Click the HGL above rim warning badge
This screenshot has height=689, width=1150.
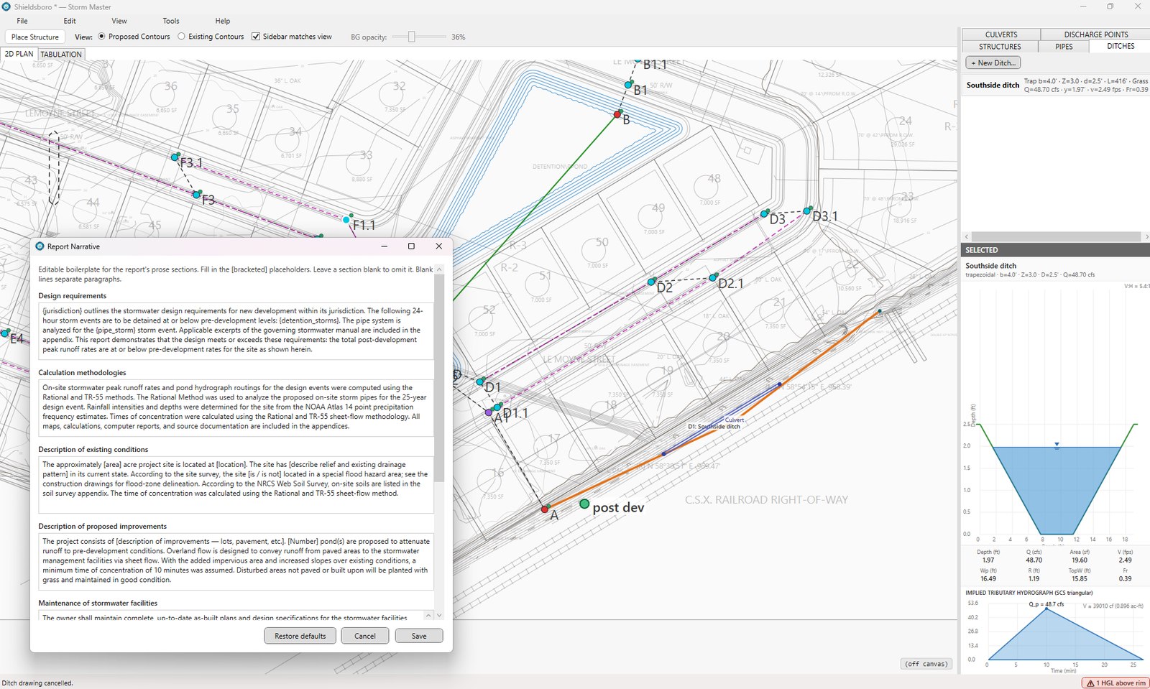(x=1115, y=683)
